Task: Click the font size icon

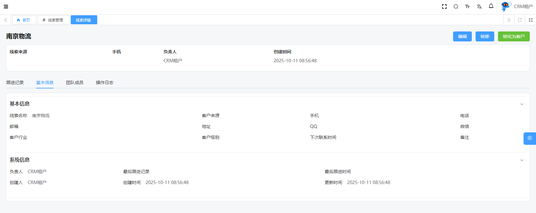Action: [x=467, y=7]
